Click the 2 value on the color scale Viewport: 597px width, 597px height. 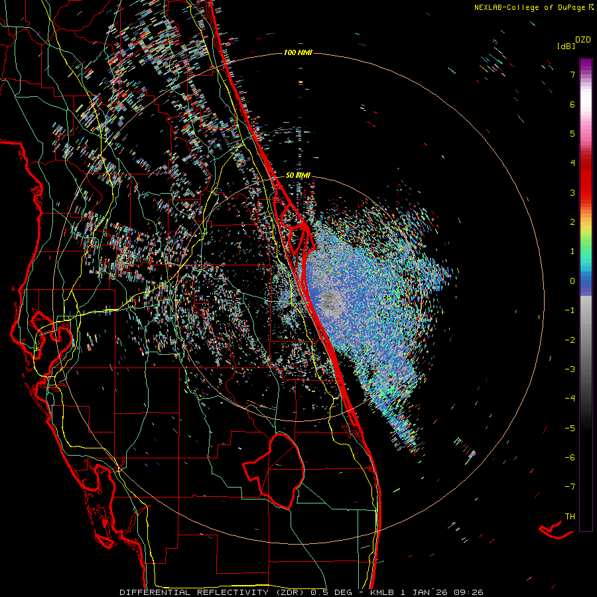[x=572, y=222]
